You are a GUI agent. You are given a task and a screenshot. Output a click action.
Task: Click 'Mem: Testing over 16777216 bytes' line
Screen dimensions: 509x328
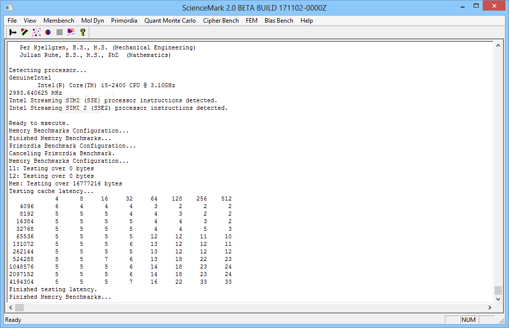tap(66, 183)
